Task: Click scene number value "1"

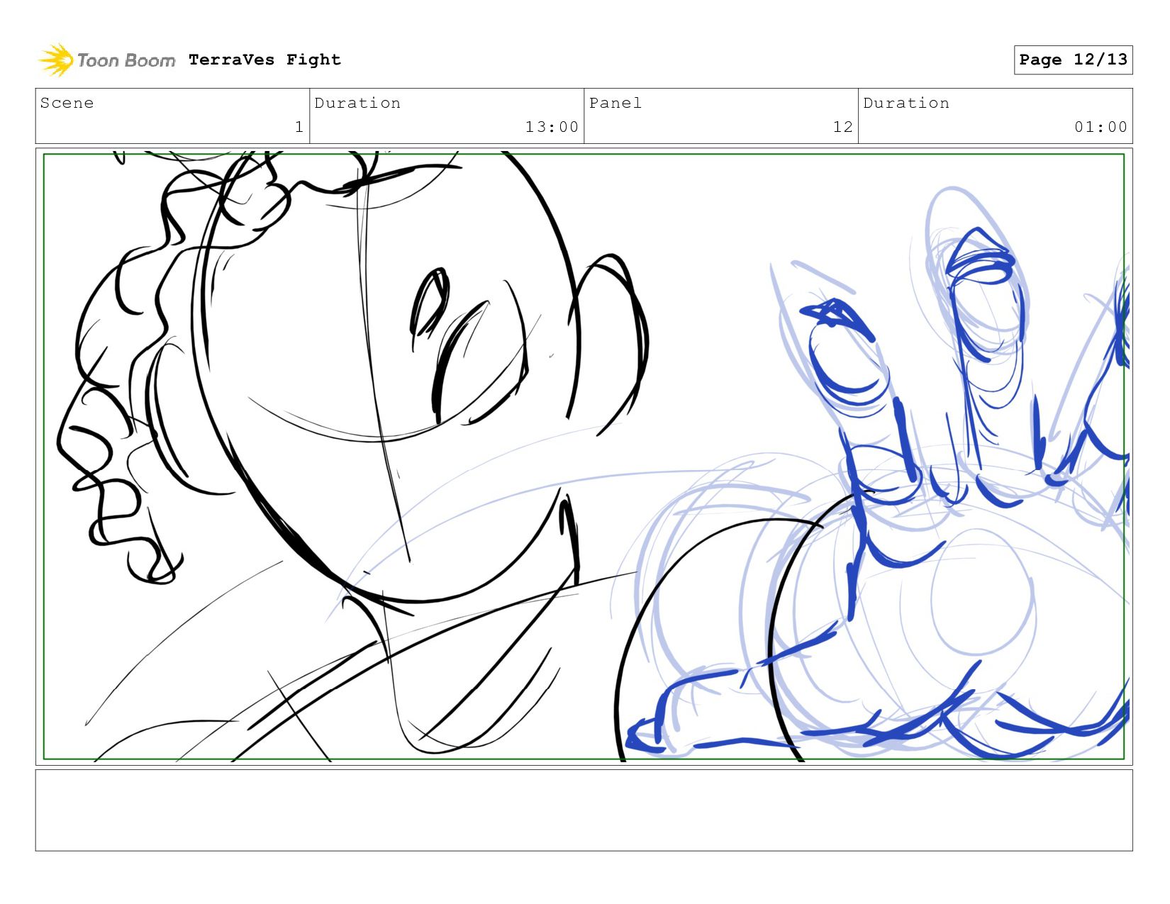Action: 299,127
